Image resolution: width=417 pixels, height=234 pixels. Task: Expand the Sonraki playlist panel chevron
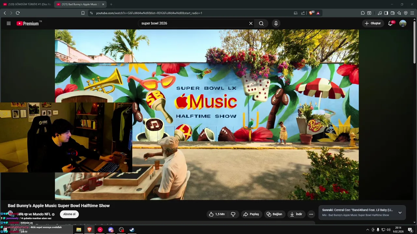400,213
